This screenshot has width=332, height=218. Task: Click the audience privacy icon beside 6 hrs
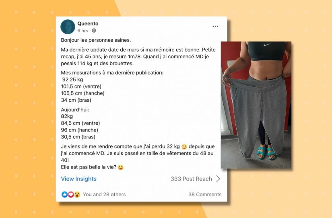tap(94, 31)
